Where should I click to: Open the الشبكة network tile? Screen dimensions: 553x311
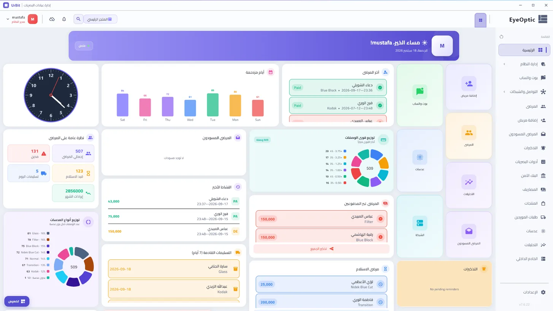pos(420,226)
